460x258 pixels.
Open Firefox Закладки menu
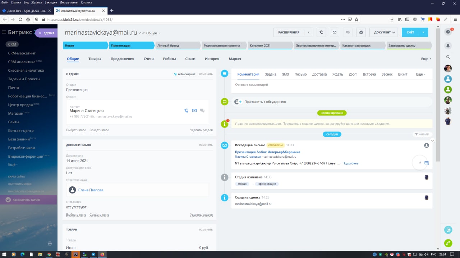tap(51, 2)
